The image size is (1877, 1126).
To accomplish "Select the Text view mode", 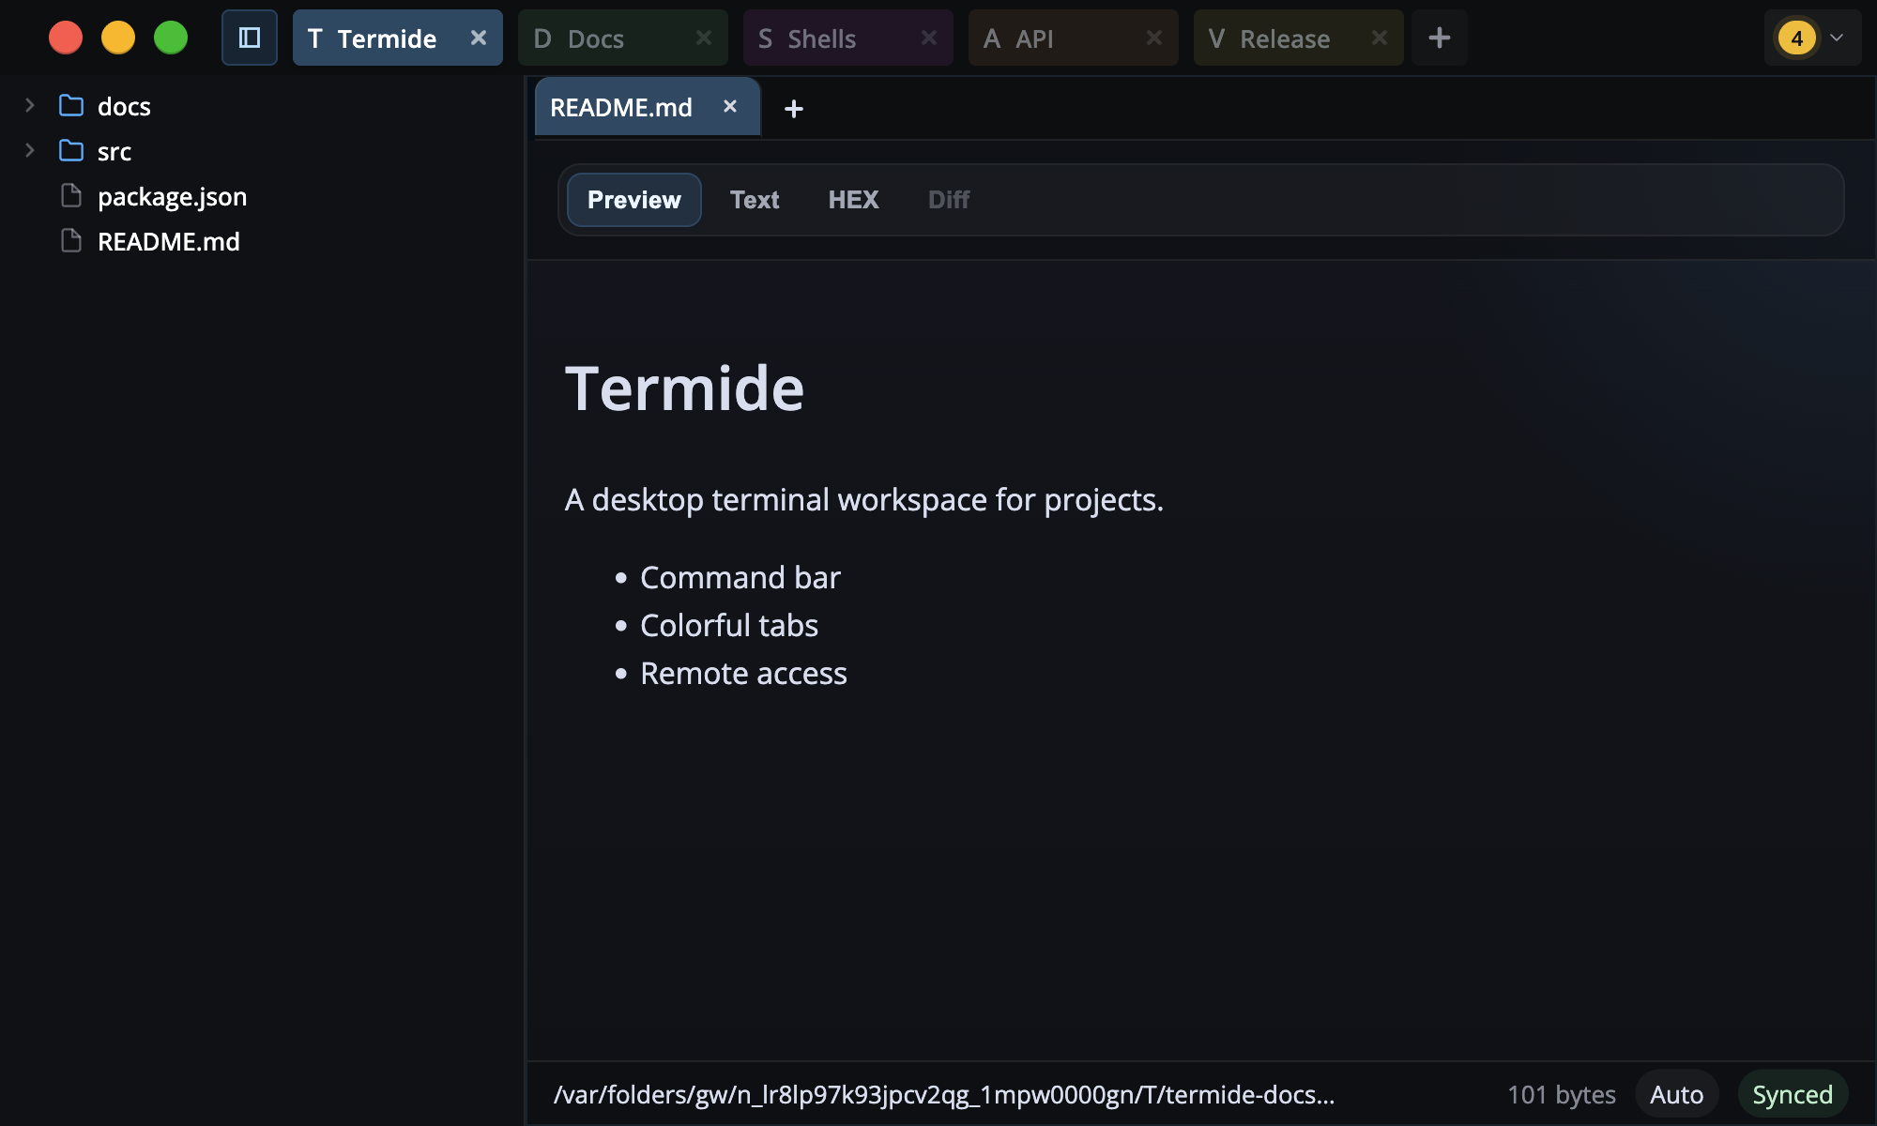I will pos(755,200).
